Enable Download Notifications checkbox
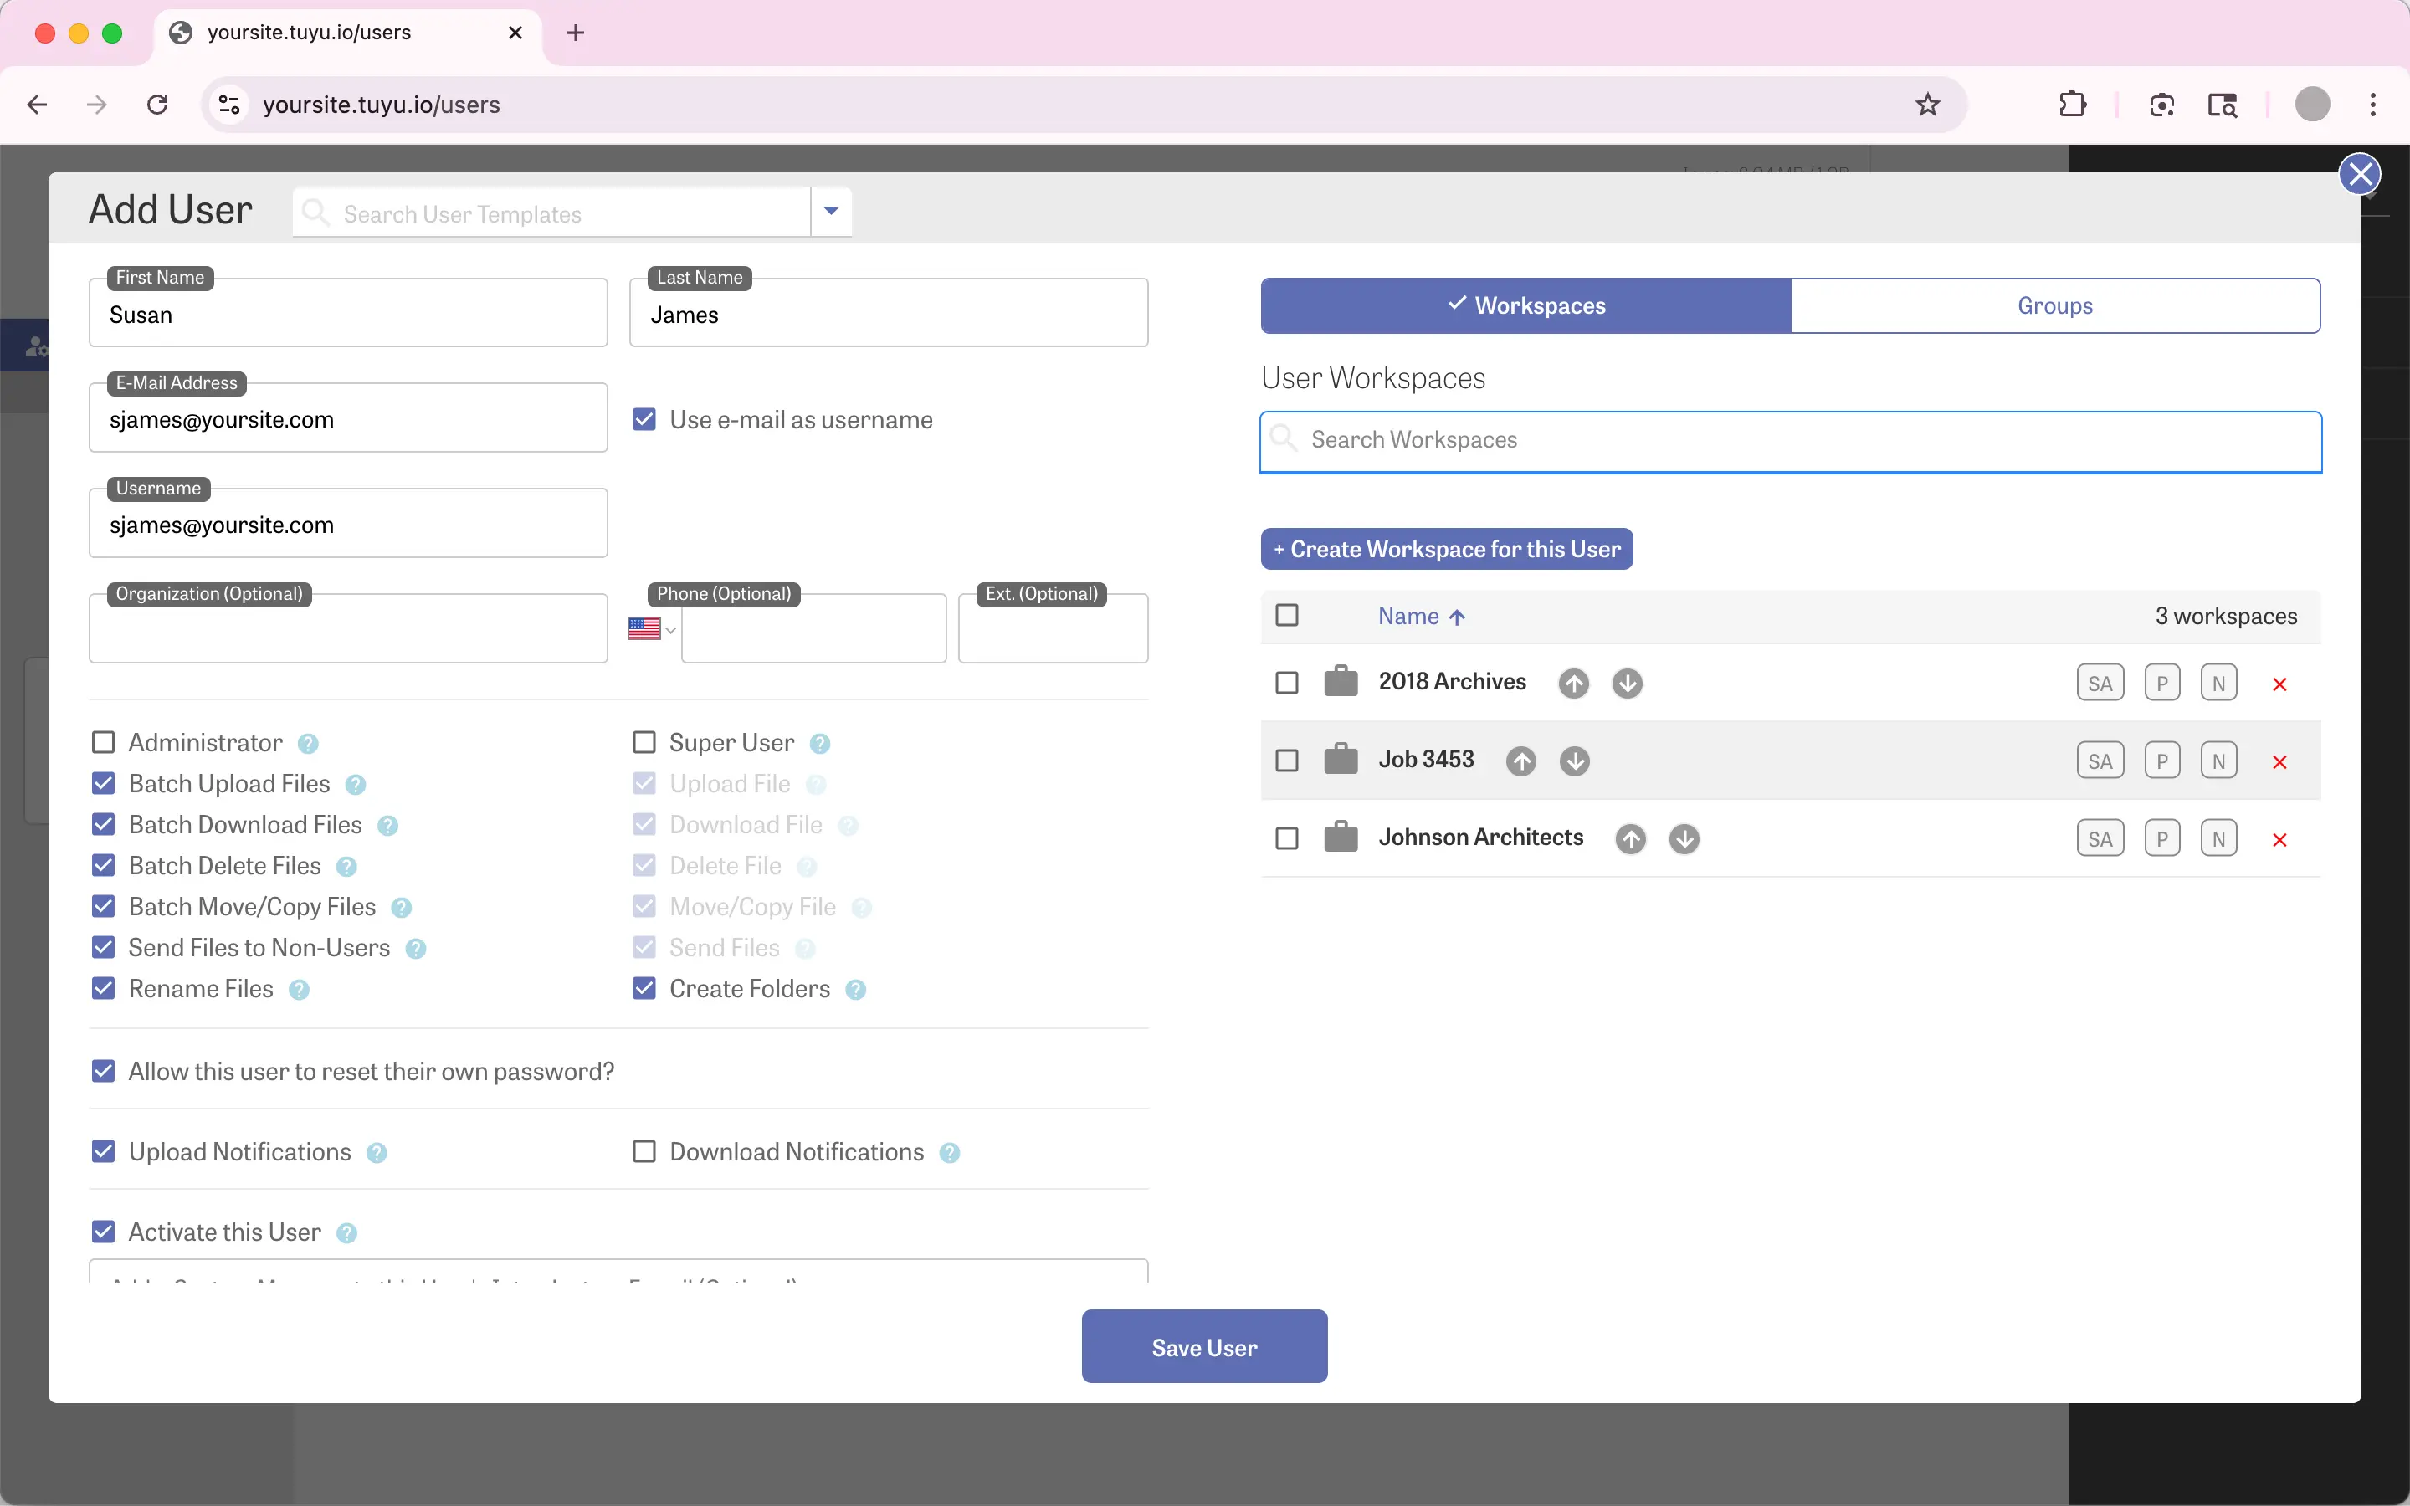 644,1151
